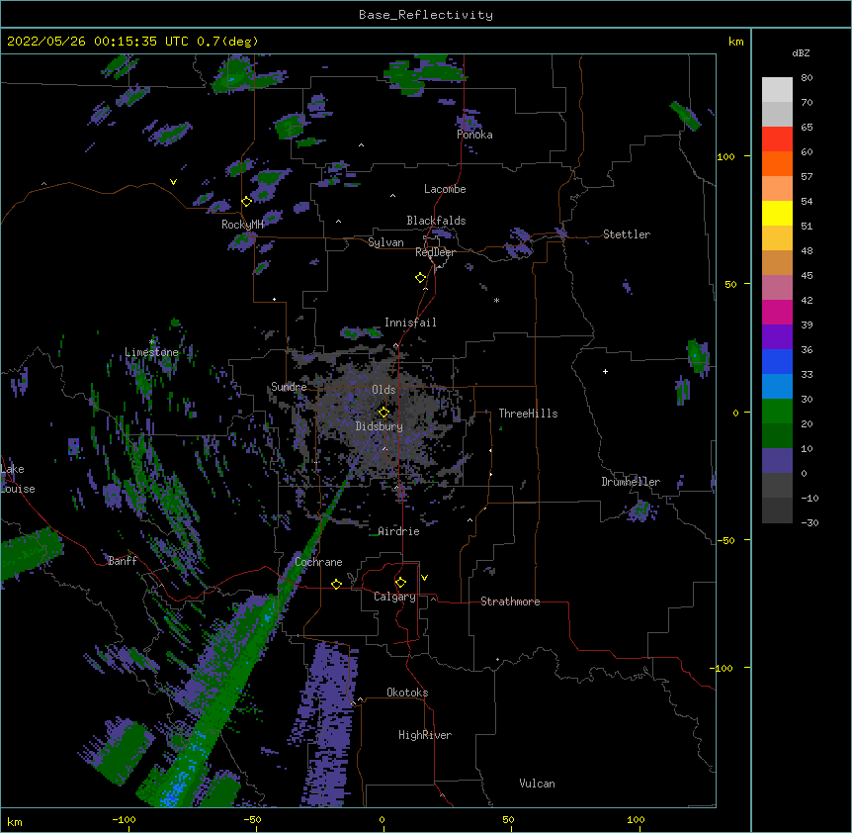852x833 pixels.
Task: Click the Drumheller label
Action: point(631,482)
